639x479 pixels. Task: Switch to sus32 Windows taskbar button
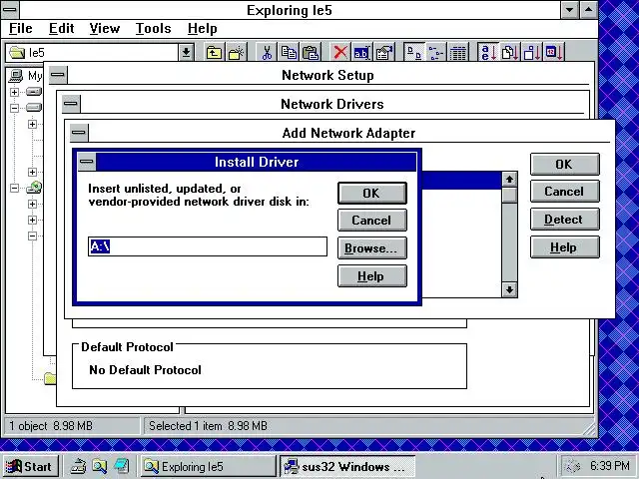(x=347, y=466)
